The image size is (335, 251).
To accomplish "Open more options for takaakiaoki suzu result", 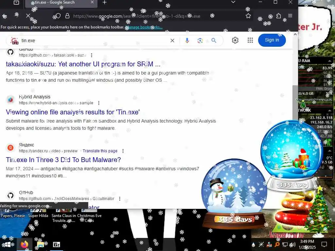I will click(x=92, y=55).
